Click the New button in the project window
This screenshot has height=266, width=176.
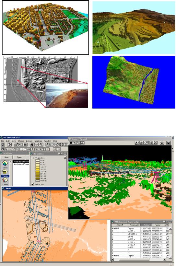6,157
